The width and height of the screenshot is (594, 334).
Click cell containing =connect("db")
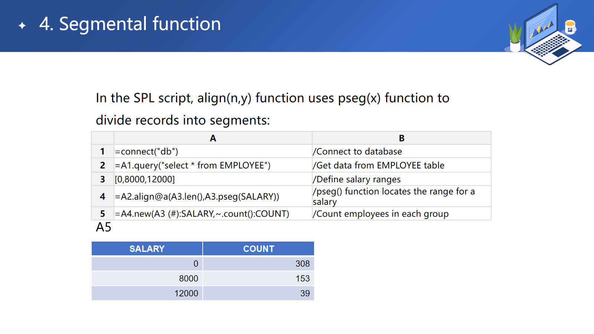pos(147,151)
